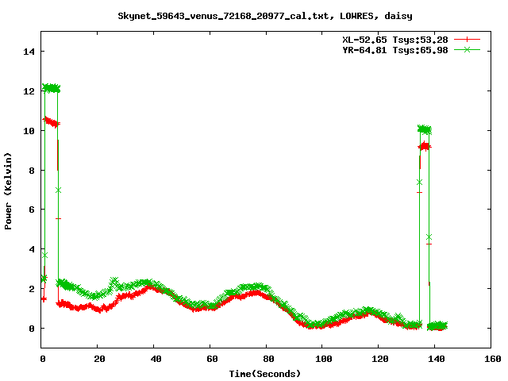
Task: Click the y-axis tick label 4
Action: (32, 249)
